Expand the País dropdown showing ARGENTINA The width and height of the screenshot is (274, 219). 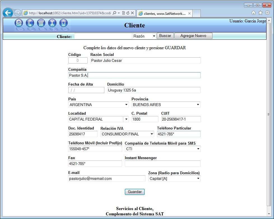click(99, 105)
